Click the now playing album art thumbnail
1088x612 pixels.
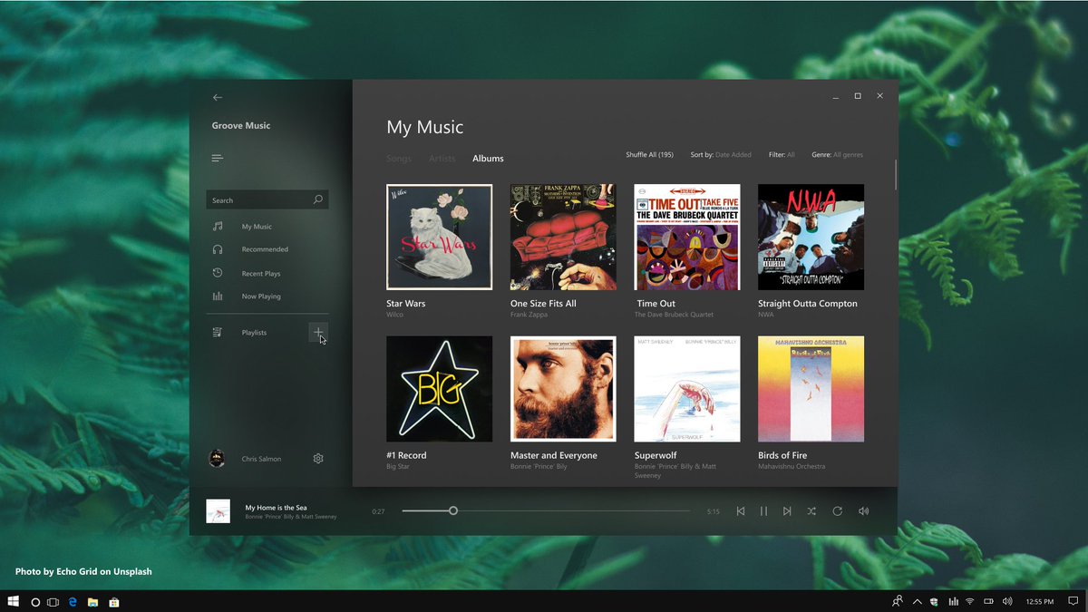pyautogui.click(x=218, y=511)
